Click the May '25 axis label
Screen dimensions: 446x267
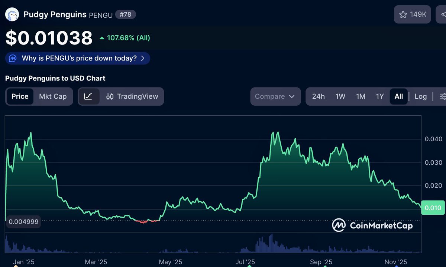click(171, 262)
